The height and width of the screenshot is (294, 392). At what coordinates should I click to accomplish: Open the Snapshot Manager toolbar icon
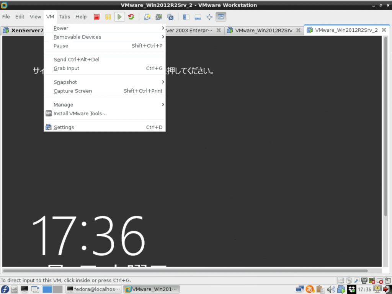[170, 17]
